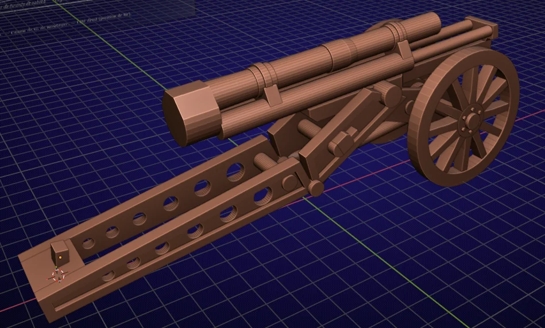Select the hex bolt on the support arm
This screenshot has width=545, height=328.
click(342, 141)
